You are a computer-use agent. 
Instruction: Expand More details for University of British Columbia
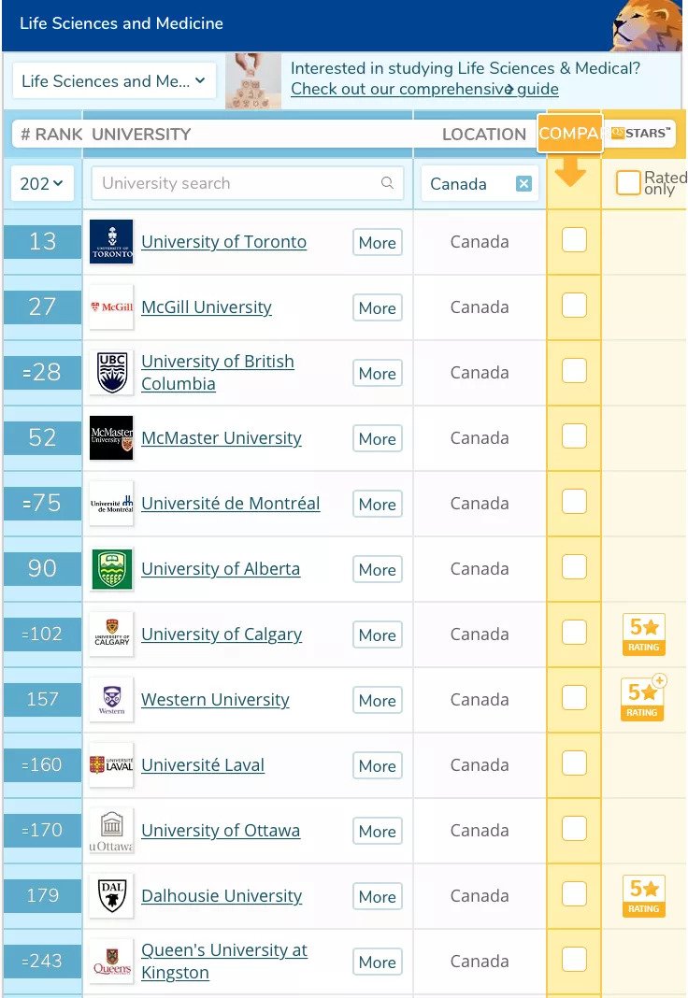pos(378,374)
